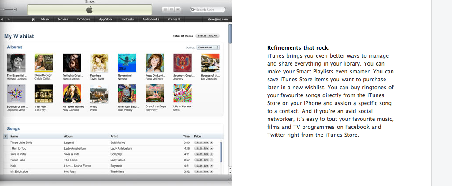Select the Hot Fuss album cell

click(x=70, y=171)
